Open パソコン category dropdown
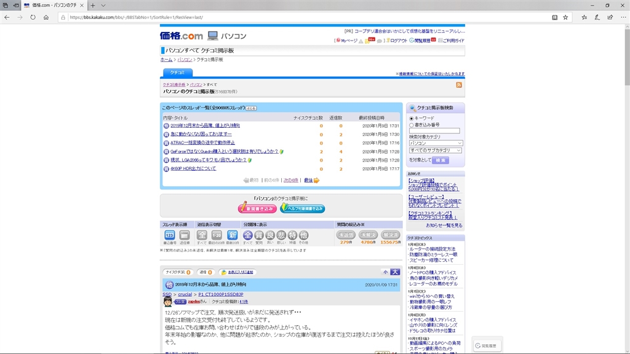Image resolution: width=630 pixels, height=354 pixels. (x=436, y=143)
